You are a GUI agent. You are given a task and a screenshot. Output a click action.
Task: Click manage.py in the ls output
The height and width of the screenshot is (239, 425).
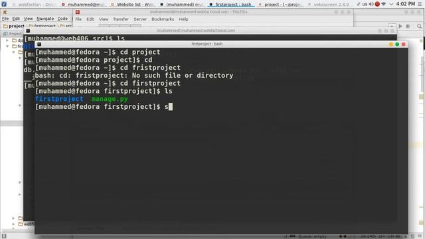110,99
